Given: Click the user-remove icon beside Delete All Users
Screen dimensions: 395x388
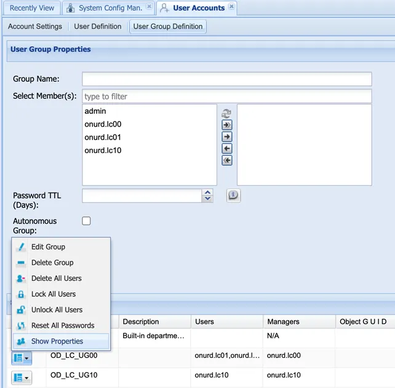Looking at the screenshot, I should tap(21, 279).
